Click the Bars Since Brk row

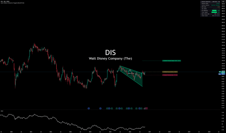pos(210,14)
